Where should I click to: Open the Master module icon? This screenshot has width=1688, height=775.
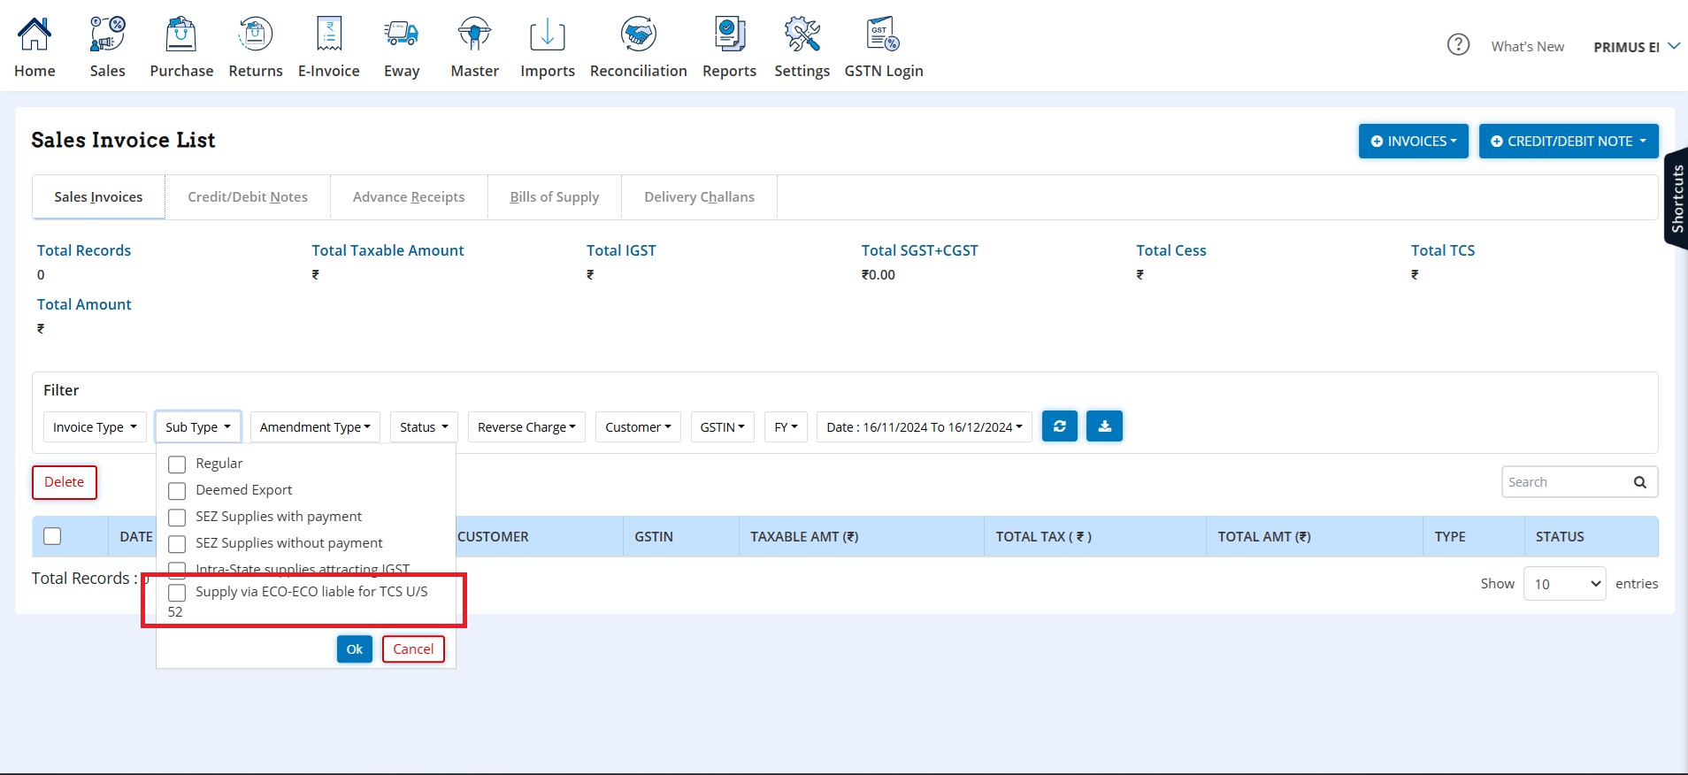tap(474, 35)
